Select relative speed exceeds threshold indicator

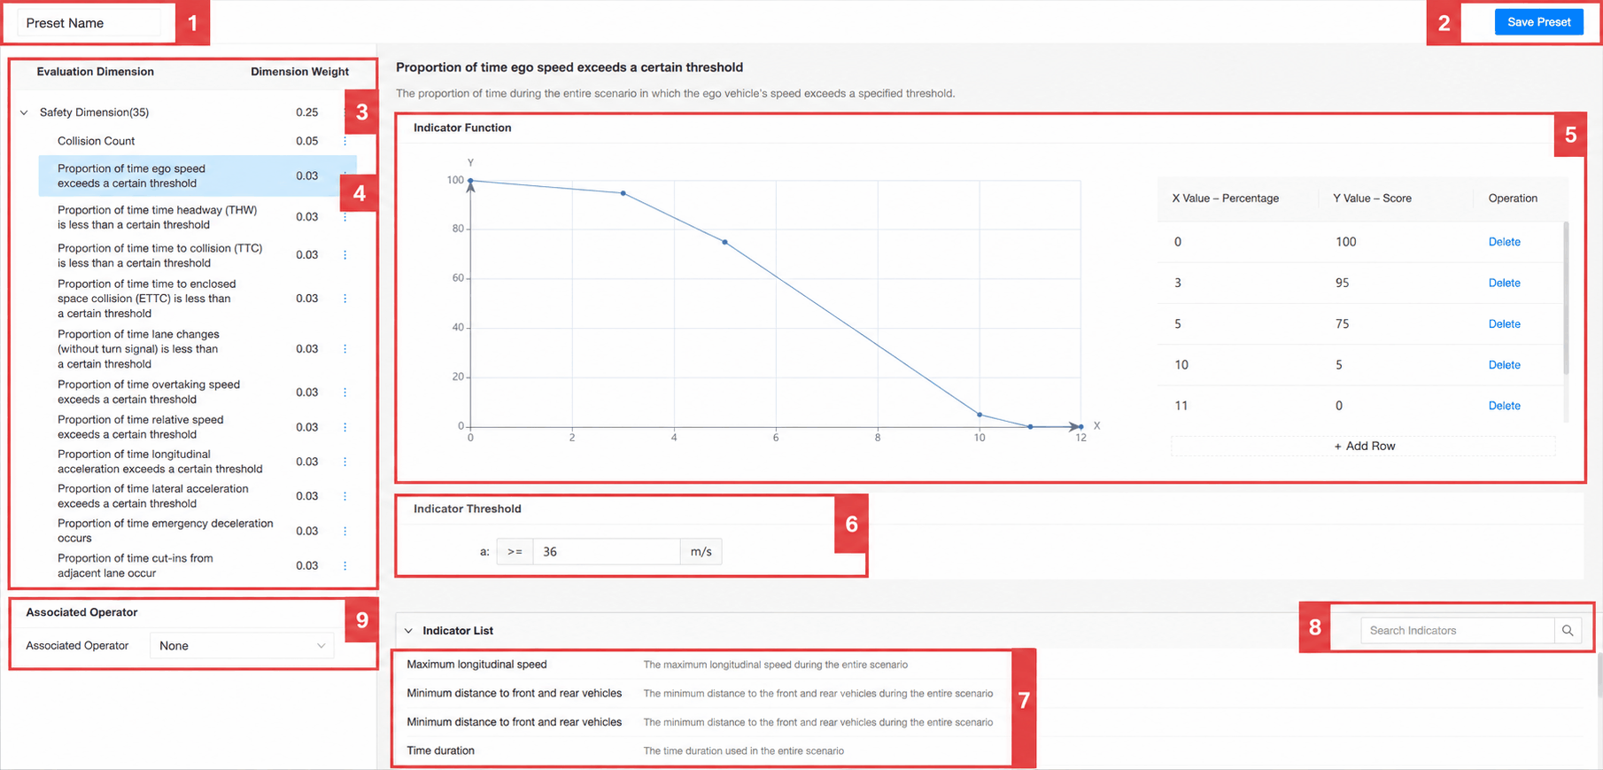140,427
